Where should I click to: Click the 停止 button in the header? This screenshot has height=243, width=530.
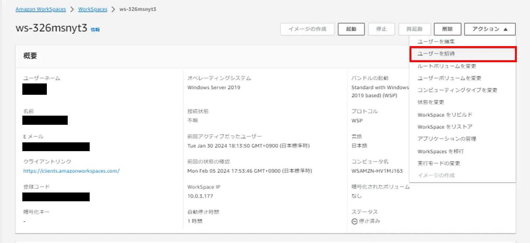click(381, 29)
